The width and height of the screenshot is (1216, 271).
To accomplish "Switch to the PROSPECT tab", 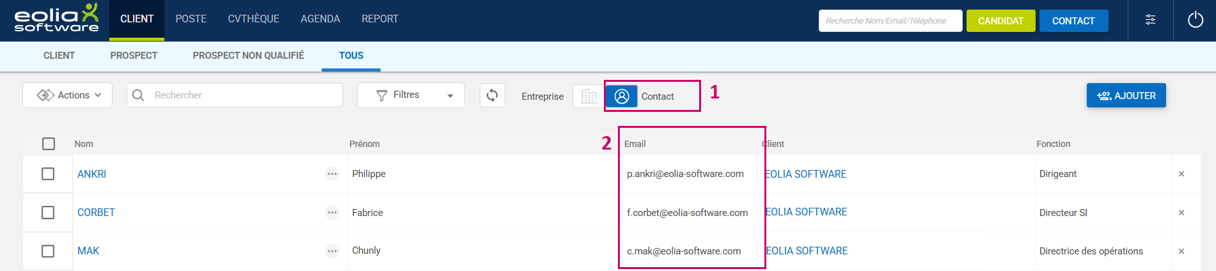I will [x=134, y=56].
